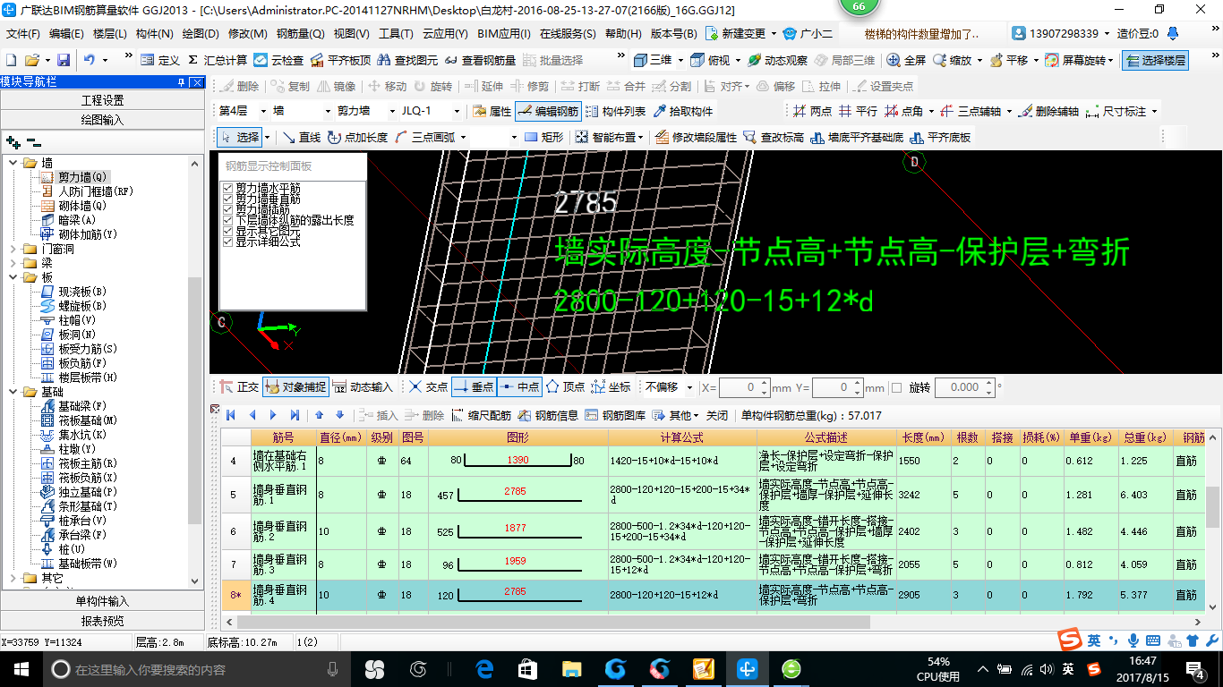This screenshot has width=1223, height=687.
Task: Select 矩形 rectangle drawing tool
Action: (x=544, y=138)
